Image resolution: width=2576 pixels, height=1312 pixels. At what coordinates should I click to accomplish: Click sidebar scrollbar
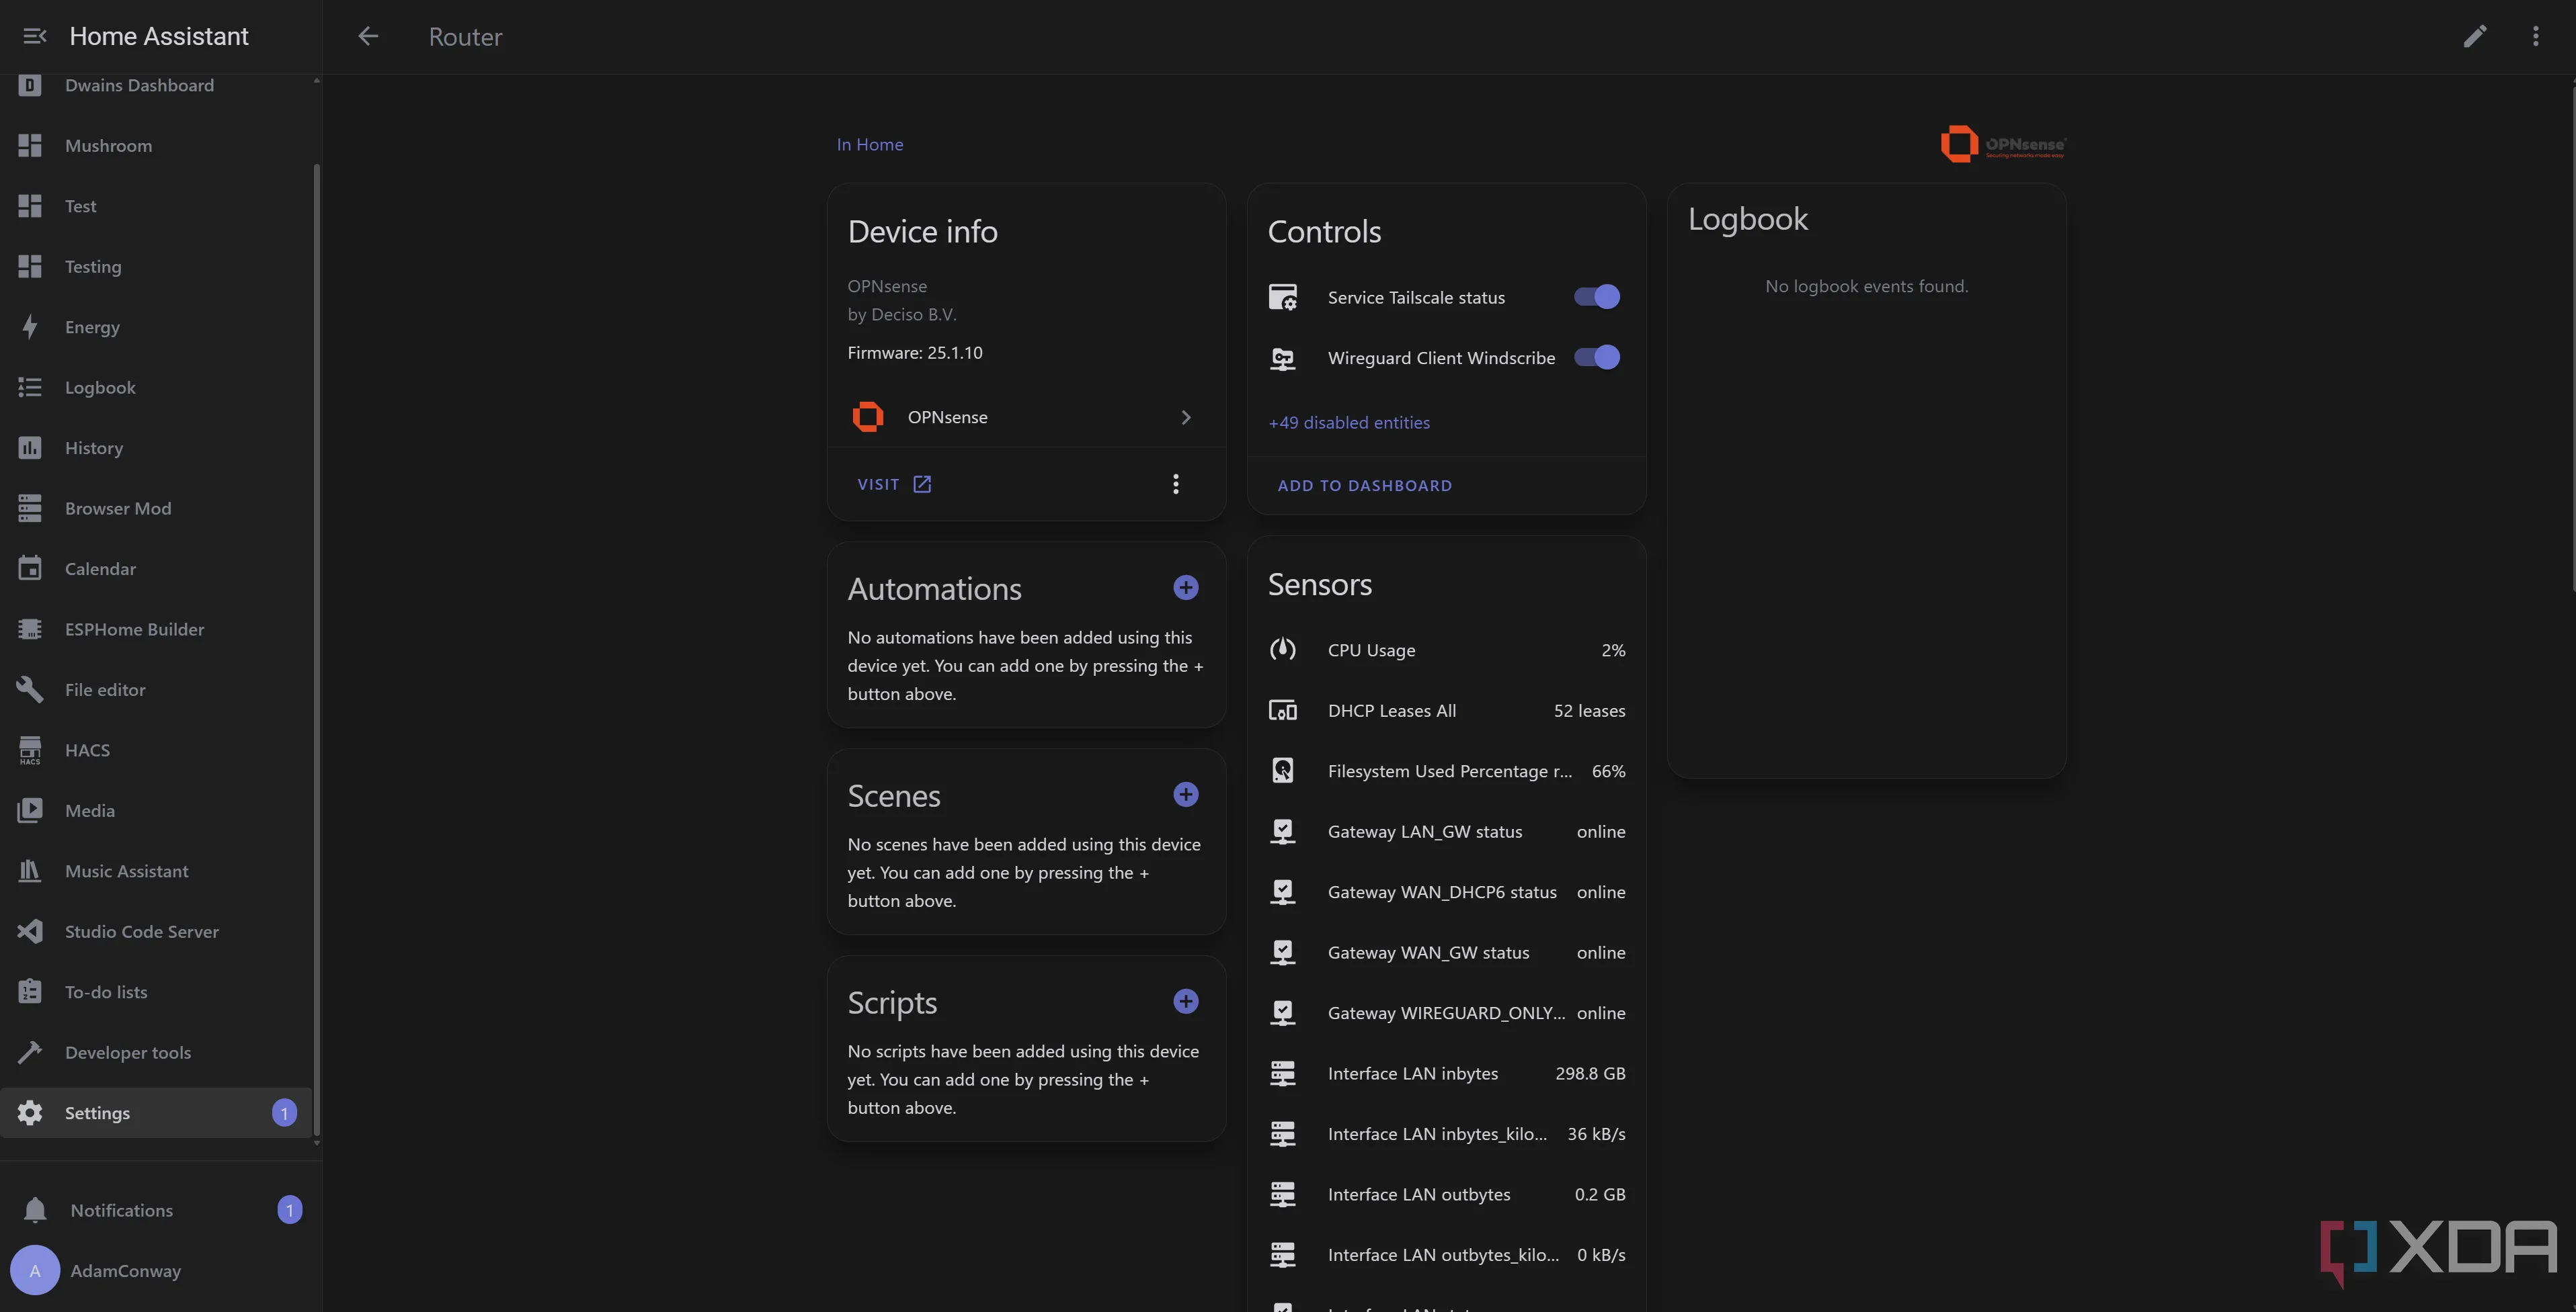click(x=317, y=650)
